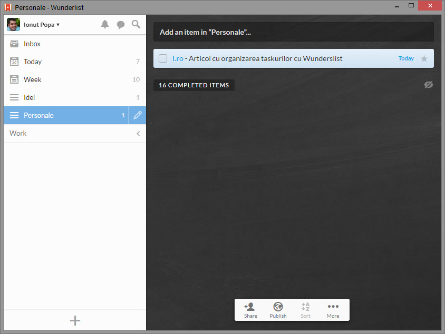Select the task titled Articol cu organizarea taskurilor
The height and width of the screenshot is (334, 445).
pyautogui.click(x=294, y=58)
